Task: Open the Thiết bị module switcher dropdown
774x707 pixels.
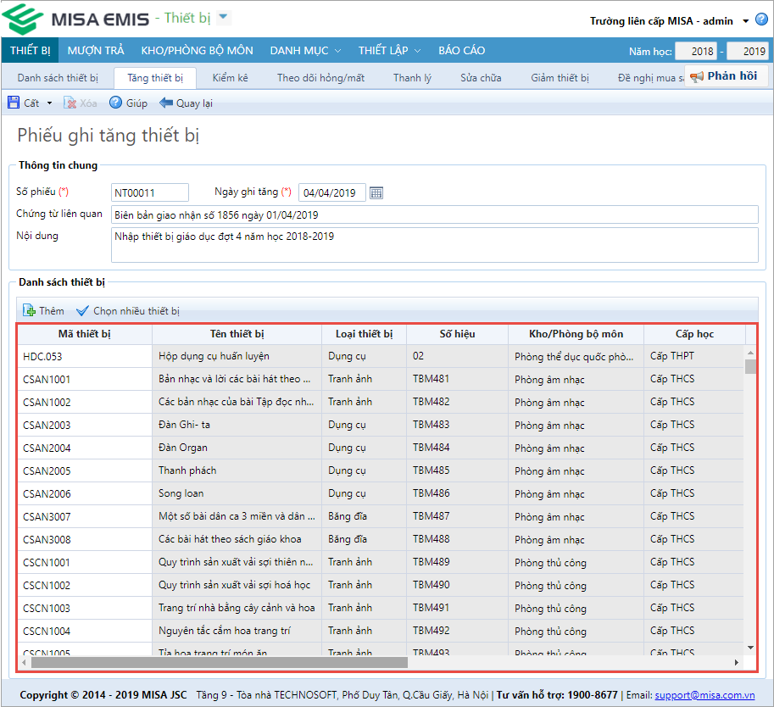Action: [x=223, y=17]
